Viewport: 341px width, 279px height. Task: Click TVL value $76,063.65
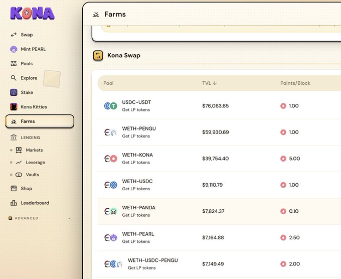point(216,106)
